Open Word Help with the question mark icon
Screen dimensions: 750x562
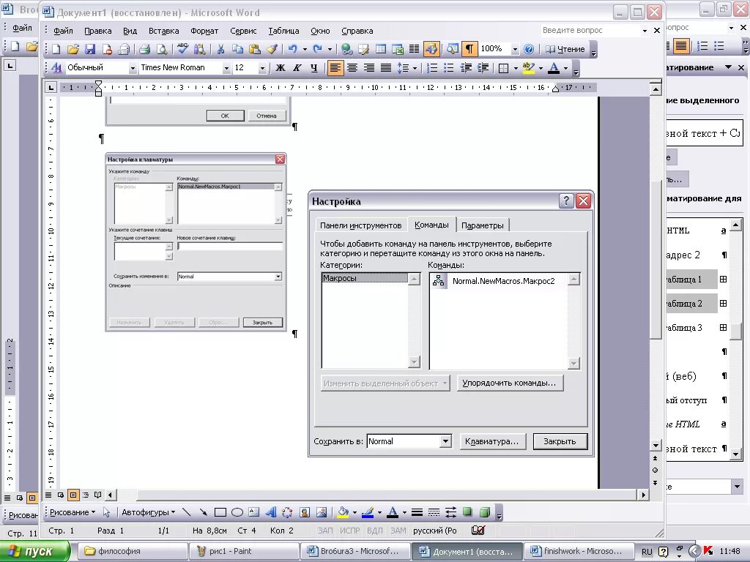point(529,49)
